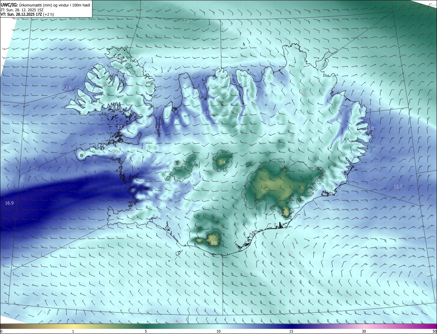Click the 12.7 value label
This screenshot has width=437, height=334.
[398, 187]
